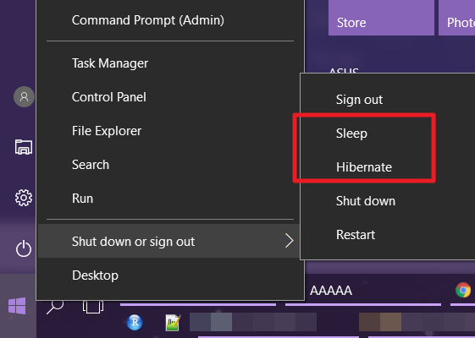Select Restart from the submenu
The height and width of the screenshot is (338, 475).
356,235
